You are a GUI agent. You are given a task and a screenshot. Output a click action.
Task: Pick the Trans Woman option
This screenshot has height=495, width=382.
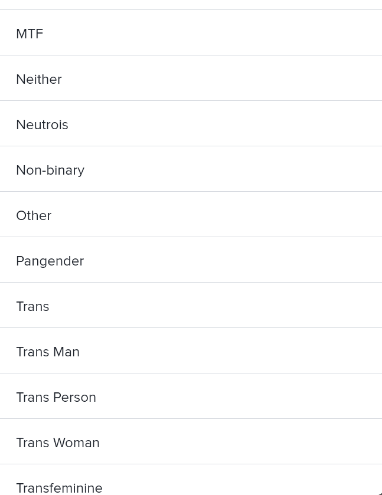tap(58, 442)
